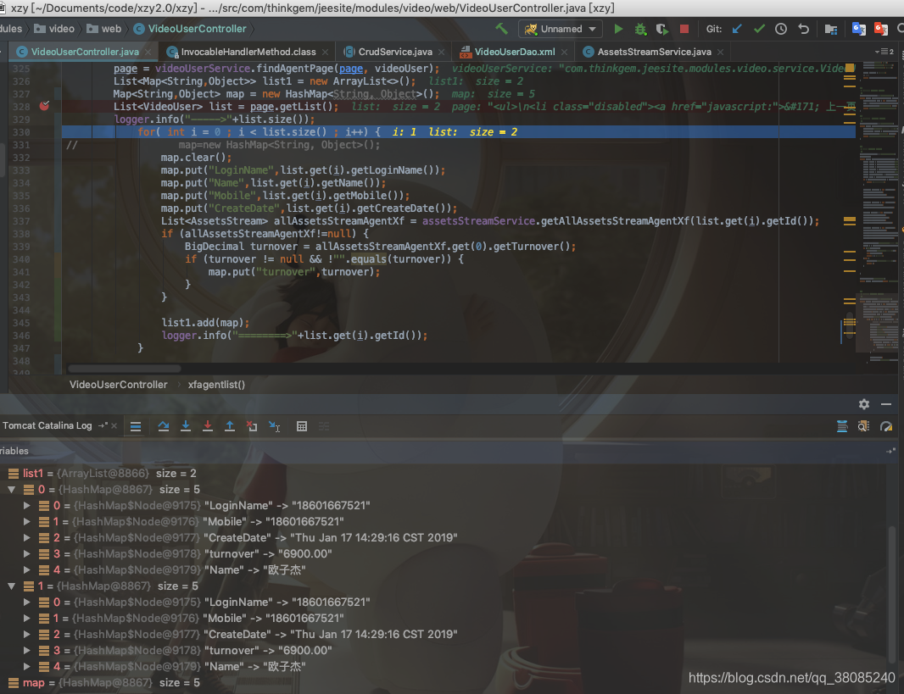Click the Step Over icon
This screenshot has height=694, width=904.
click(163, 426)
